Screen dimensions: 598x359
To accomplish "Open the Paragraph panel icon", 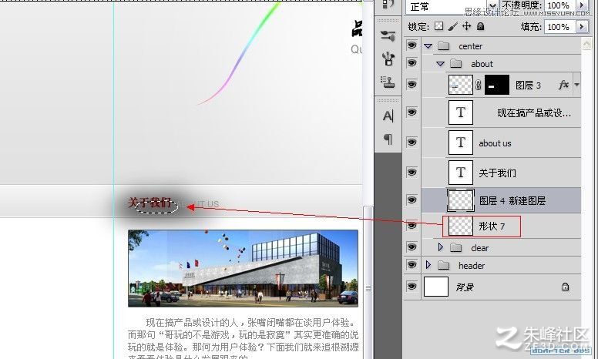I will (x=388, y=139).
